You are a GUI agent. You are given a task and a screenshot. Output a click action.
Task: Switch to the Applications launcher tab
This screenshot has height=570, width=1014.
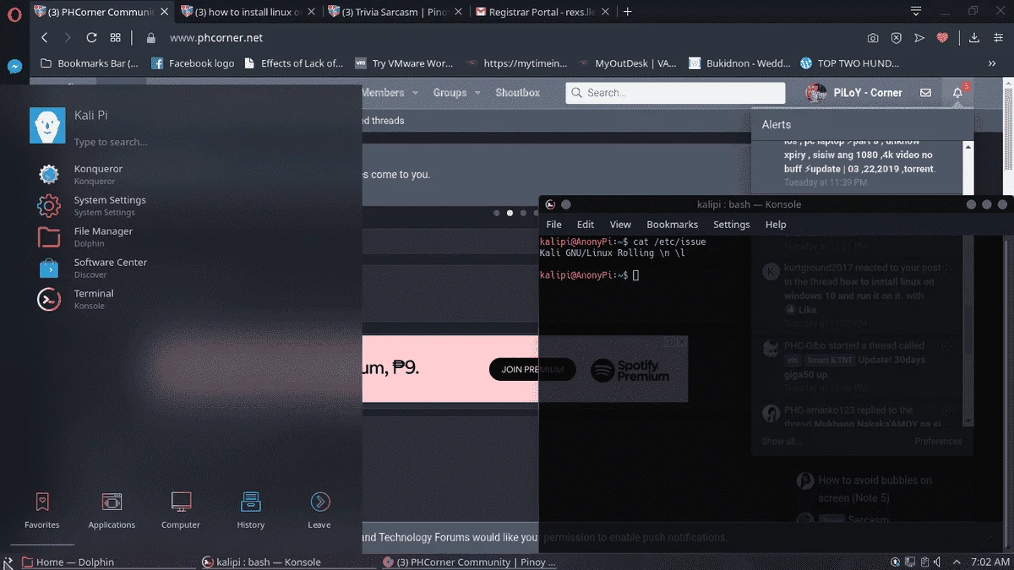[x=112, y=510]
